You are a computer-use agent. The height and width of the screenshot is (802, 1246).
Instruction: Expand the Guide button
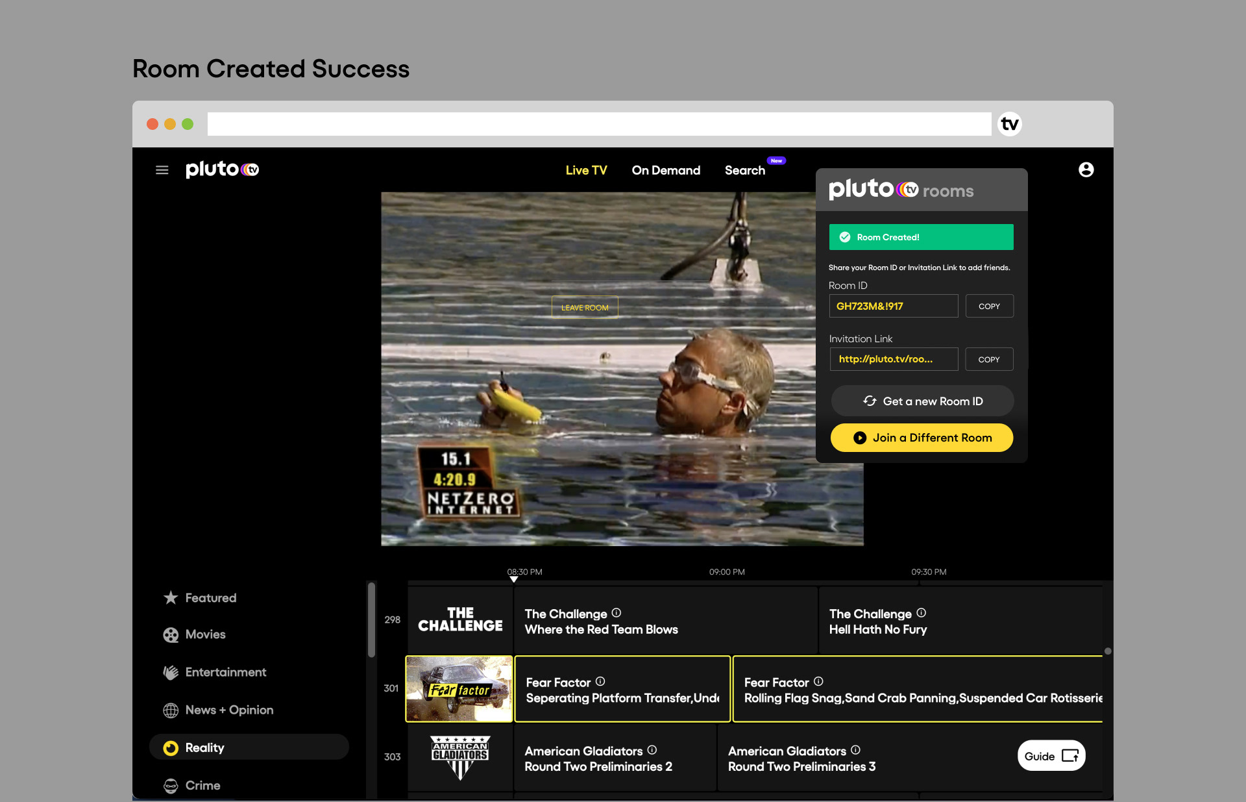click(x=1051, y=756)
